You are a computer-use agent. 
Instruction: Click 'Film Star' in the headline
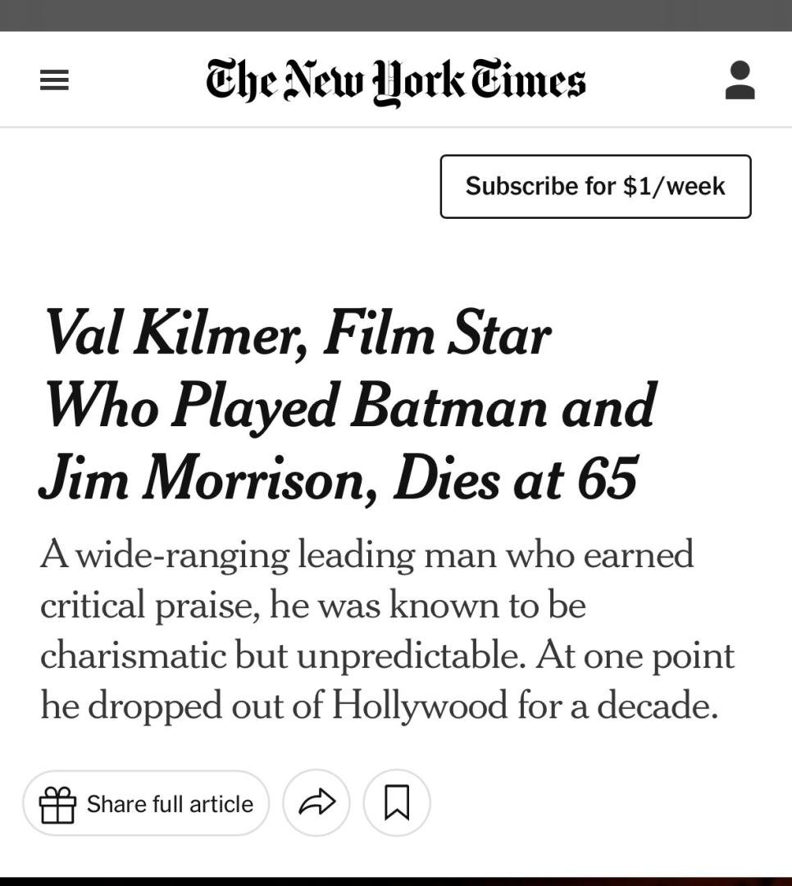point(436,334)
